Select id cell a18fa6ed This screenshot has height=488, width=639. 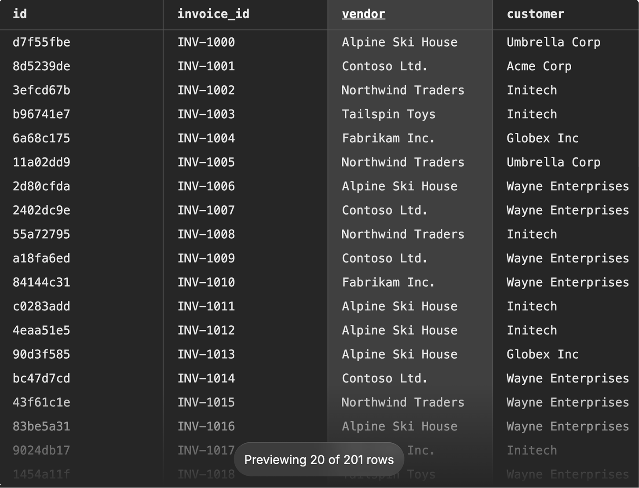click(x=41, y=259)
